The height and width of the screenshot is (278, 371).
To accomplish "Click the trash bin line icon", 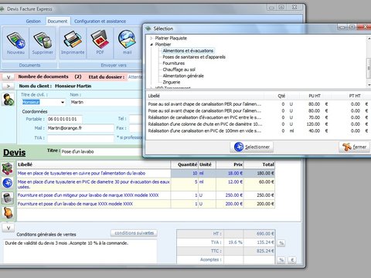I will pos(8,198).
